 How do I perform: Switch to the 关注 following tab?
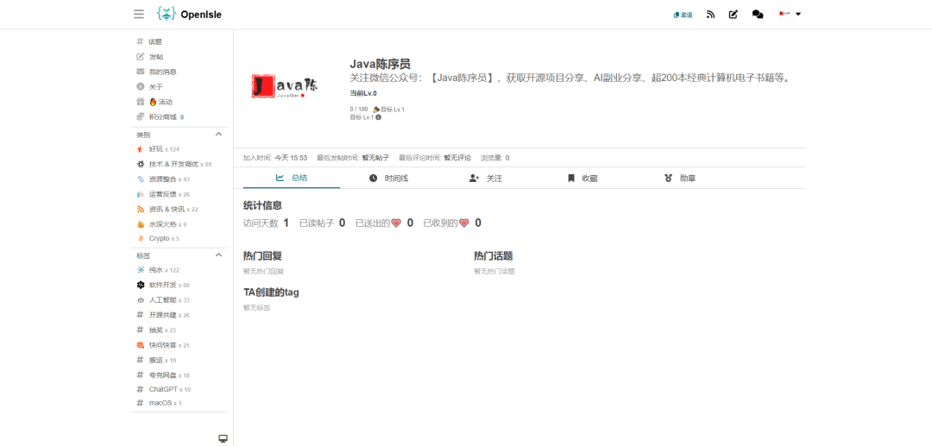(x=486, y=178)
